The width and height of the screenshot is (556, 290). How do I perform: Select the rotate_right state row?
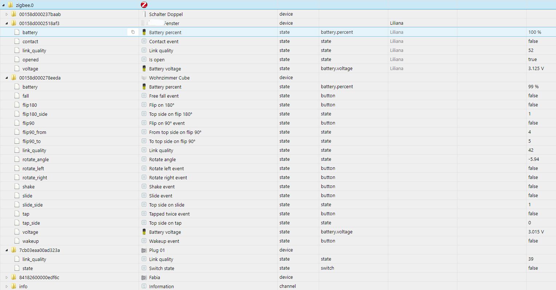278,177
